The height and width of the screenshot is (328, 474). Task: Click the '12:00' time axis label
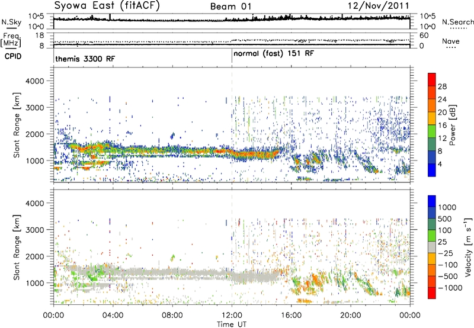point(232,316)
